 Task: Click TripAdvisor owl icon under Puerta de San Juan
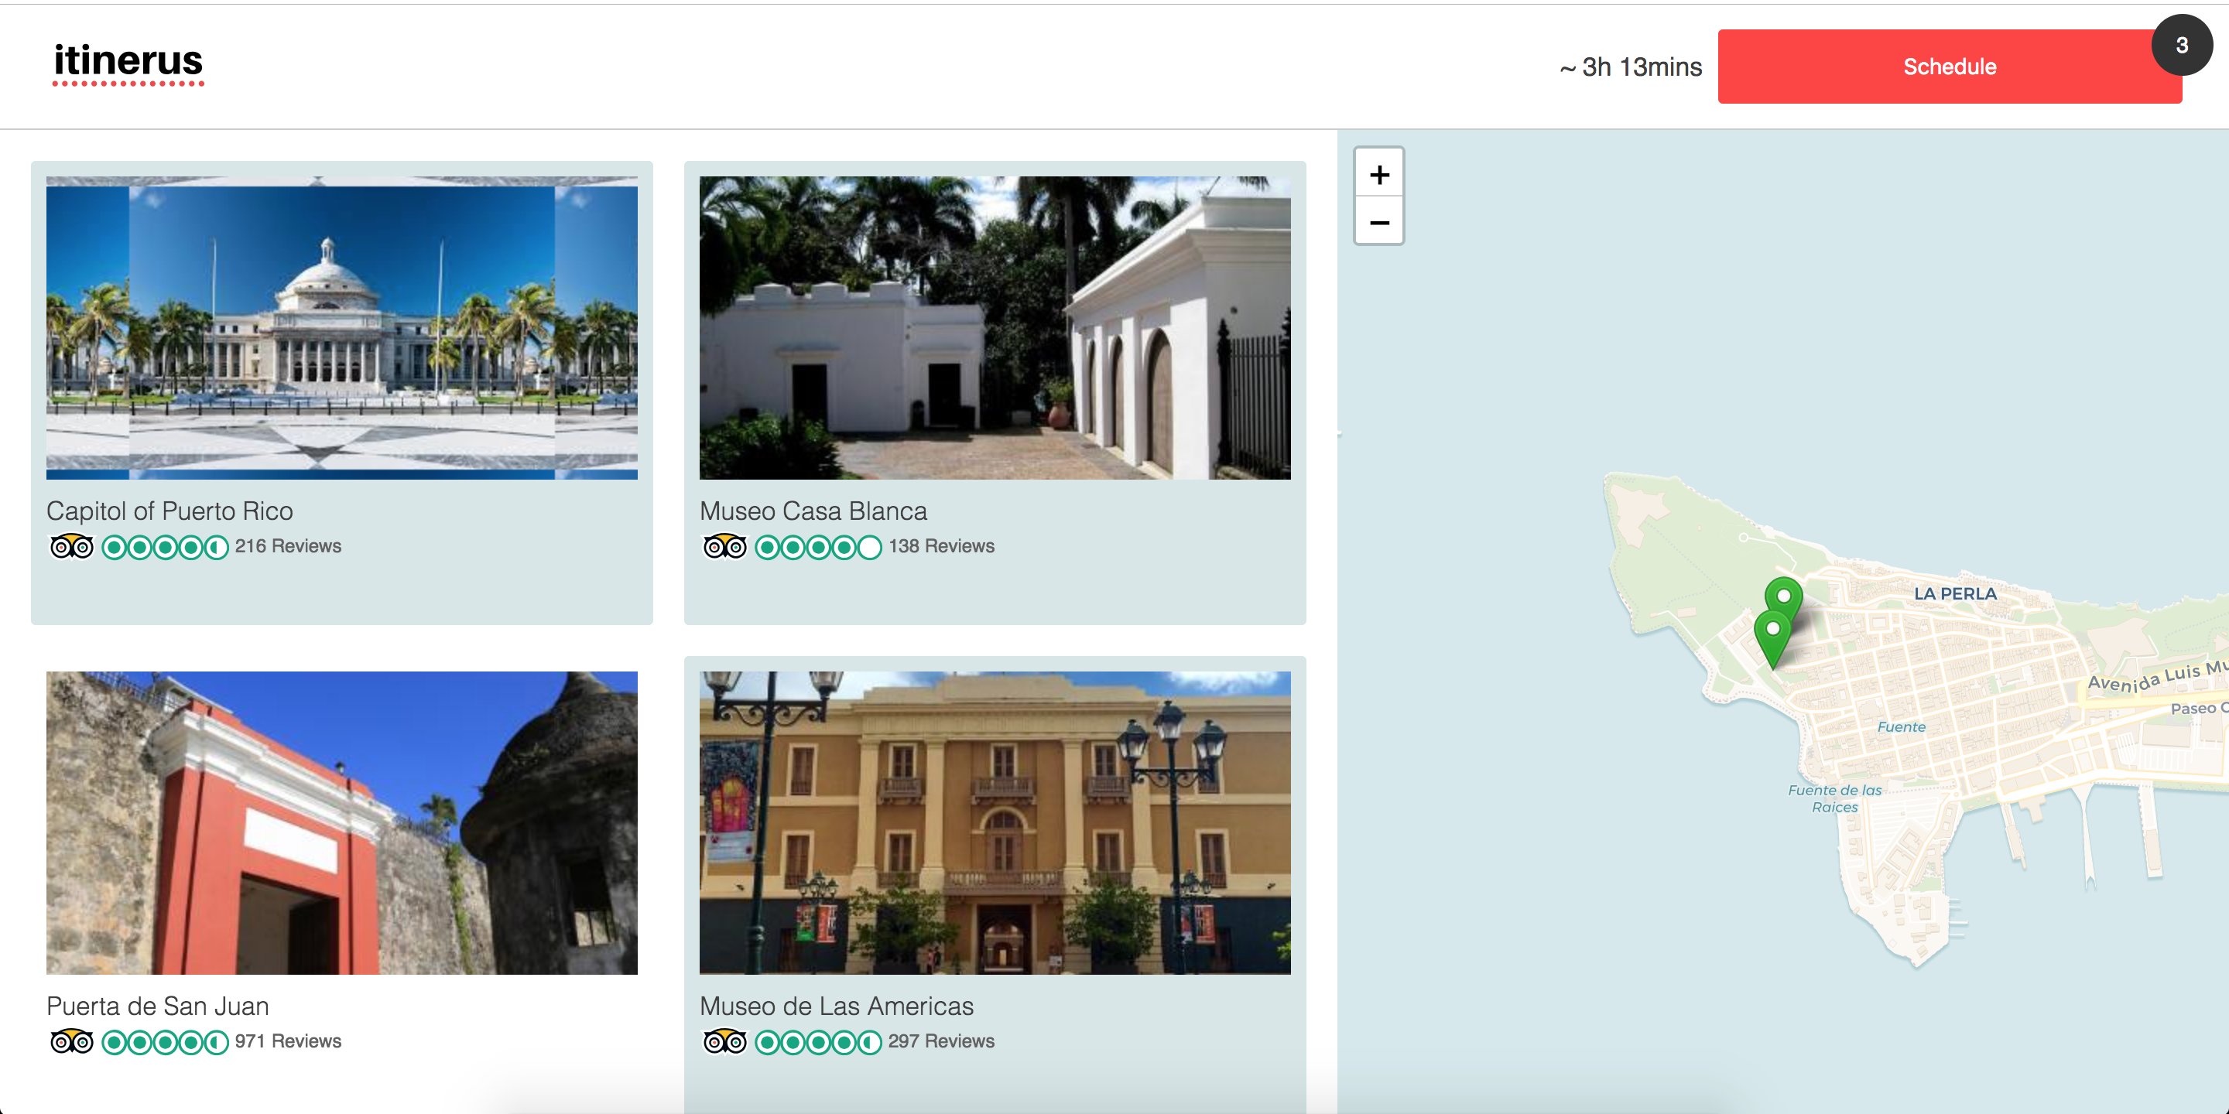(x=71, y=1041)
